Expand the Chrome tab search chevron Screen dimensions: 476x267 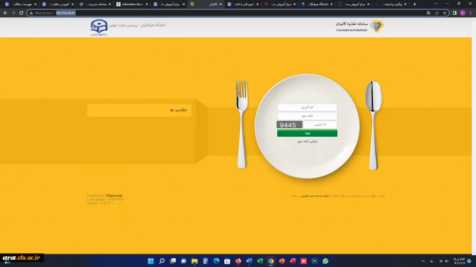pos(436,4)
